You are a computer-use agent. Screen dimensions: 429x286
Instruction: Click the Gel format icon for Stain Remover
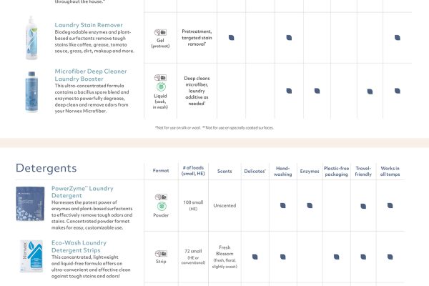coord(160,33)
